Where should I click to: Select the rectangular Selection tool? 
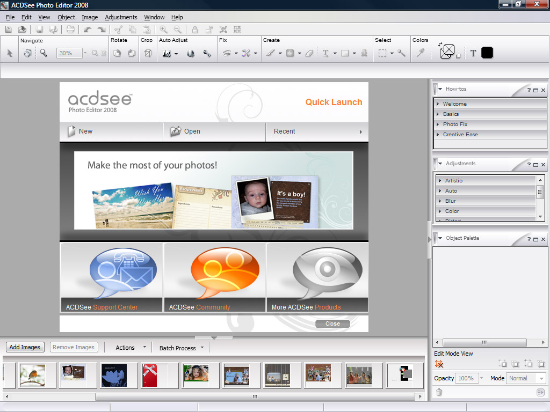pyautogui.click(x=382, y=53)
